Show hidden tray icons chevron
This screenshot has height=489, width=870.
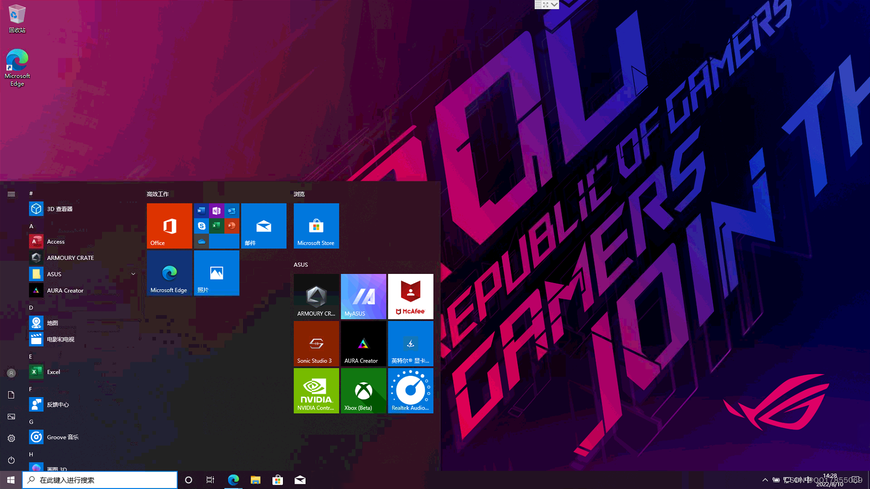(x=765, y=480)
